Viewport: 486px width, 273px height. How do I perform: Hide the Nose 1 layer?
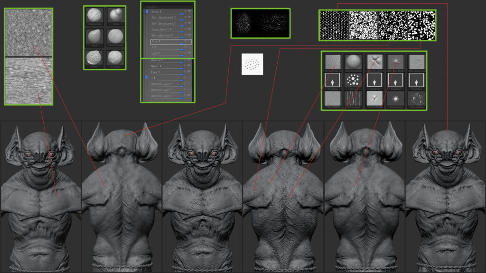pos(189,65)
